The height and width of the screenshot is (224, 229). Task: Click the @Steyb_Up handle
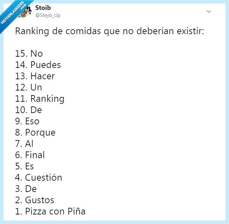pyautogui.click(x=48, y=15)
